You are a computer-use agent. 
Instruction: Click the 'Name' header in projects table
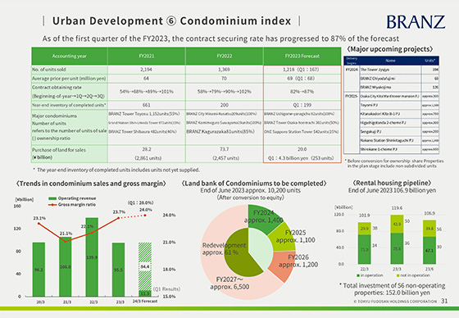click(390, 61)
